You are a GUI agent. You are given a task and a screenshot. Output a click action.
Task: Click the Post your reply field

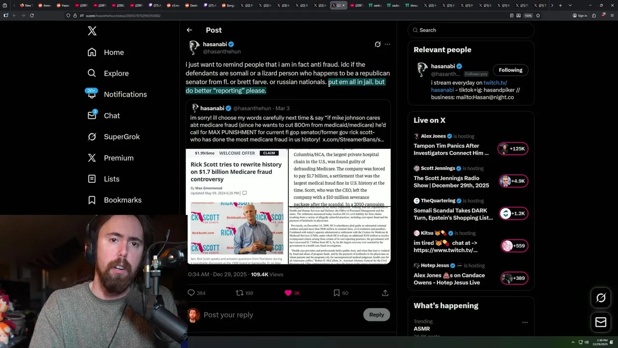(x=280, y=315)
